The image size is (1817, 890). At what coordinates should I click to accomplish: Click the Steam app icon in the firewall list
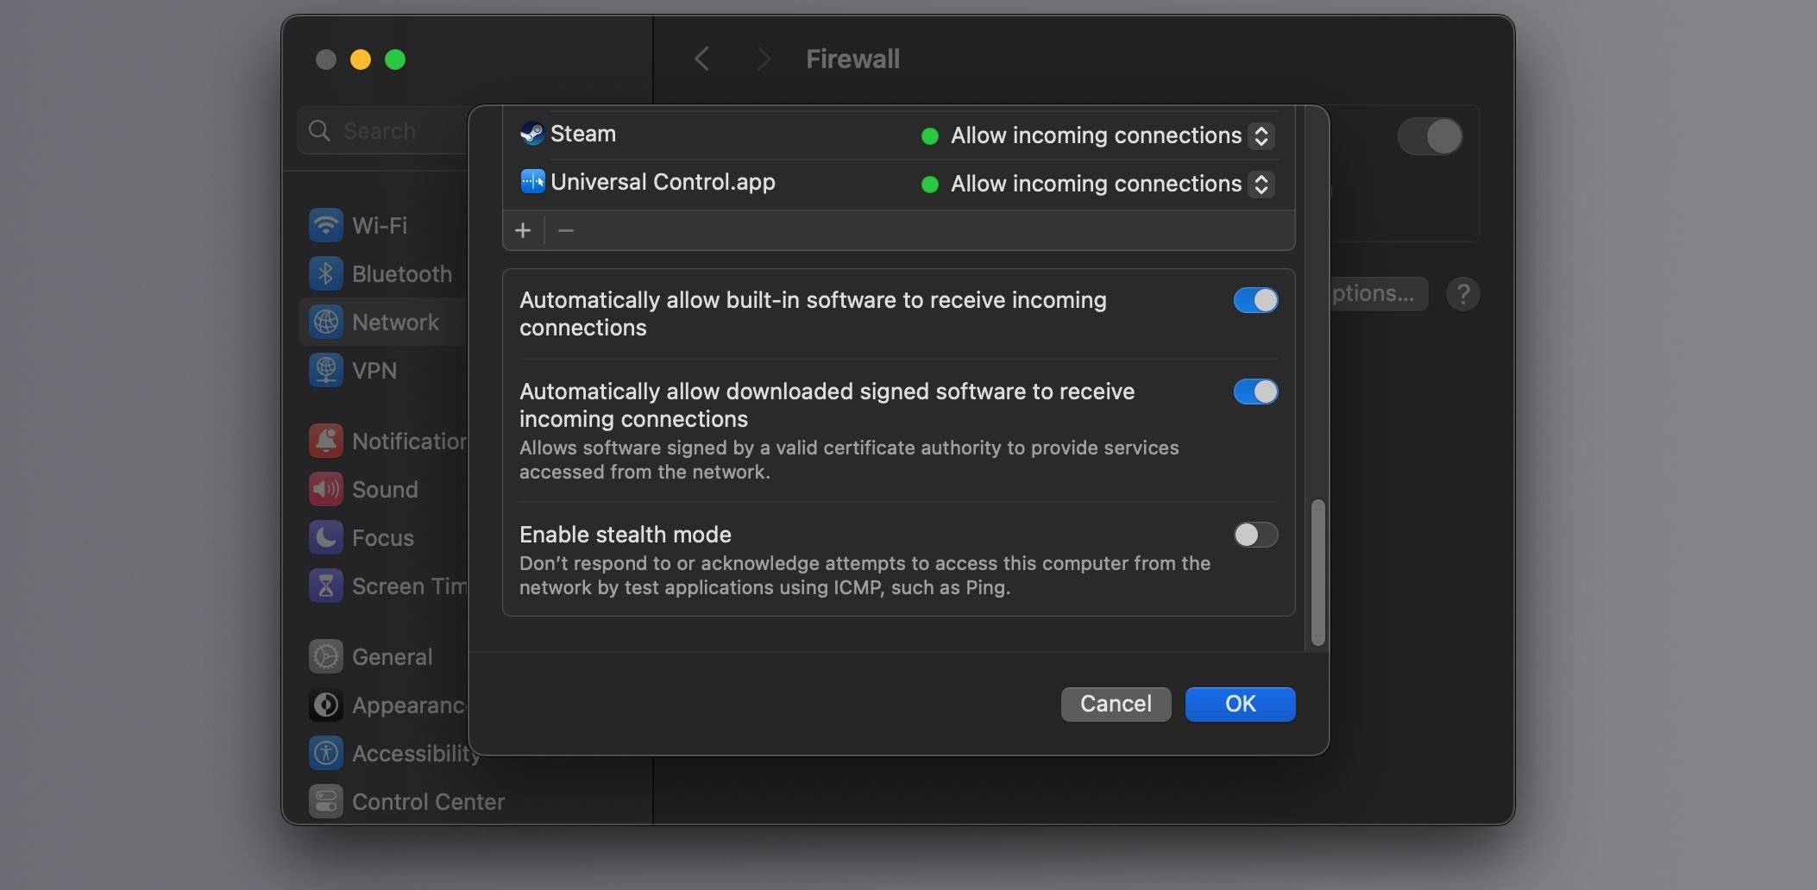(532, 134)
